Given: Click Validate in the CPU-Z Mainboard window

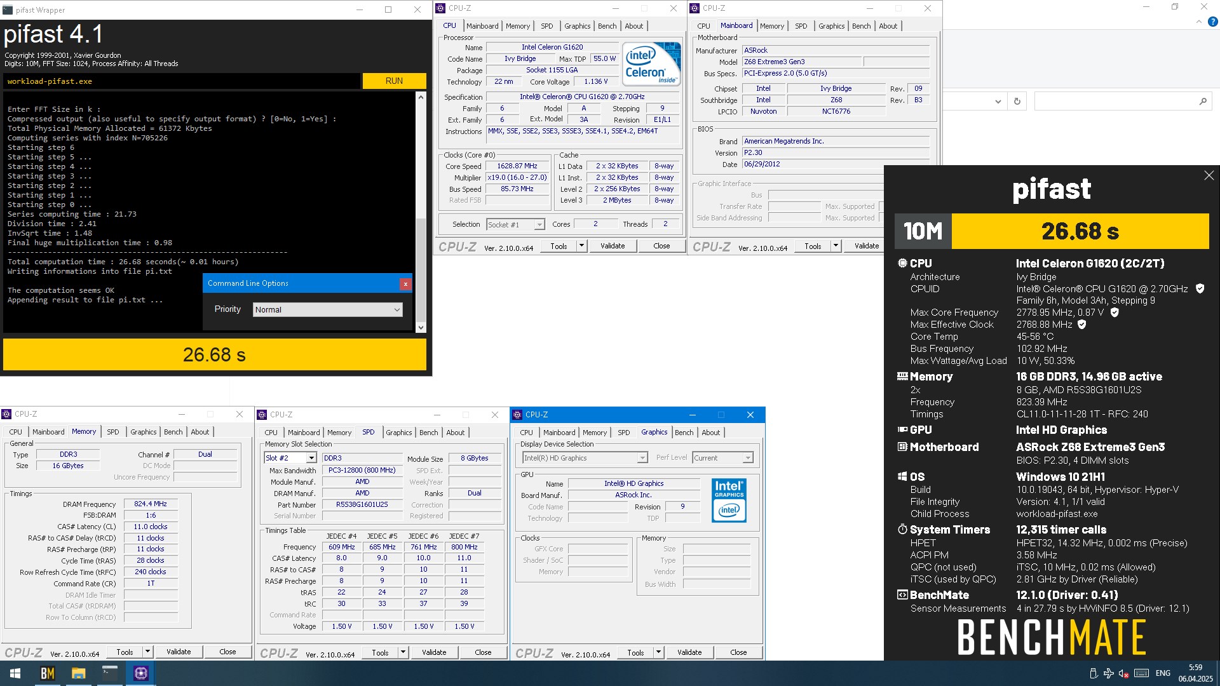Looking at the screenshot, I should pos(867,246).
